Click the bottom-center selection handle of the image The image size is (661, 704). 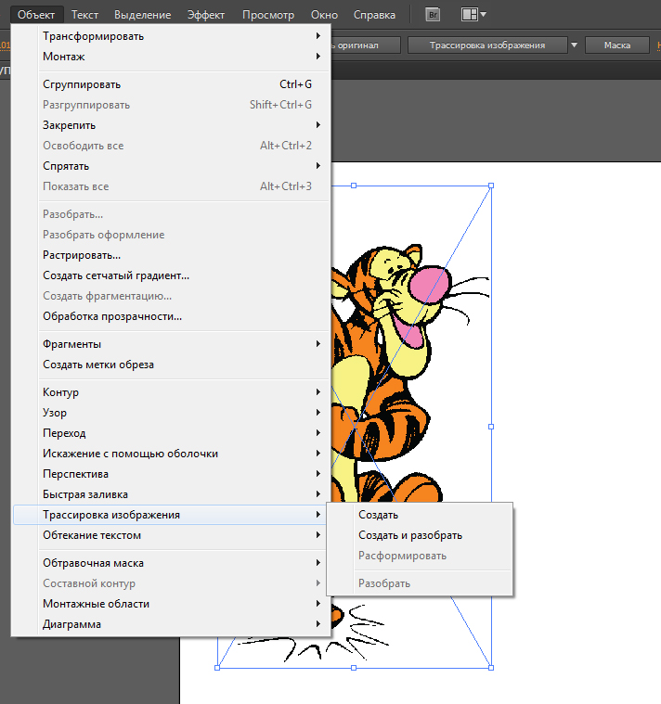(354, 668)
